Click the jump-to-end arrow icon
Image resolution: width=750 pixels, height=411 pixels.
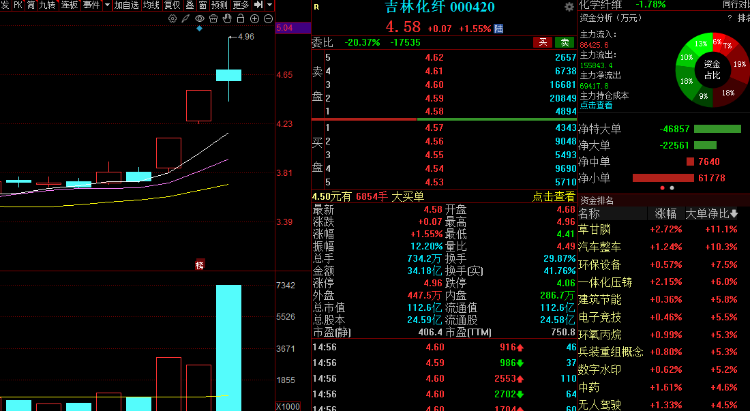coord(258,5)
